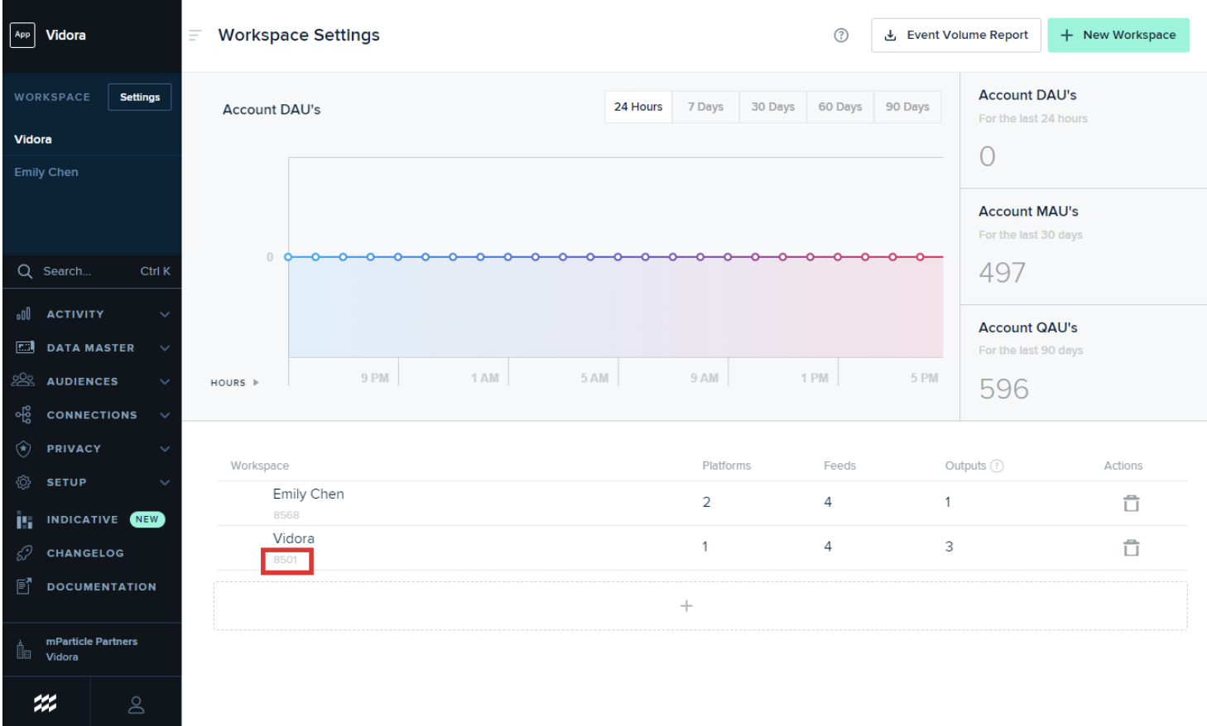Click the Outputs column header
Screen dimensions: 1207x726
(965, 466)
